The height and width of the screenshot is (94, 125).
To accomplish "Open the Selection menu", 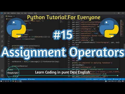I will coord(13,13).
